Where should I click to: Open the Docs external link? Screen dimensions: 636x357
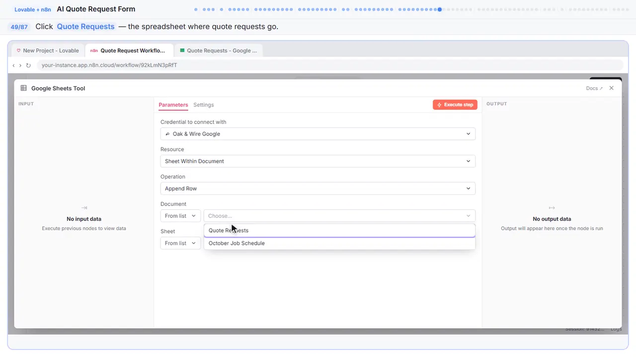(x=594, y=88)
